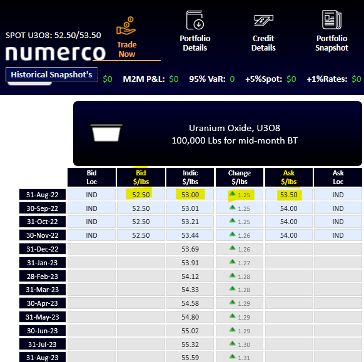Click the 53.69 indicative price for 31-Dec-22

click(190, 249)
